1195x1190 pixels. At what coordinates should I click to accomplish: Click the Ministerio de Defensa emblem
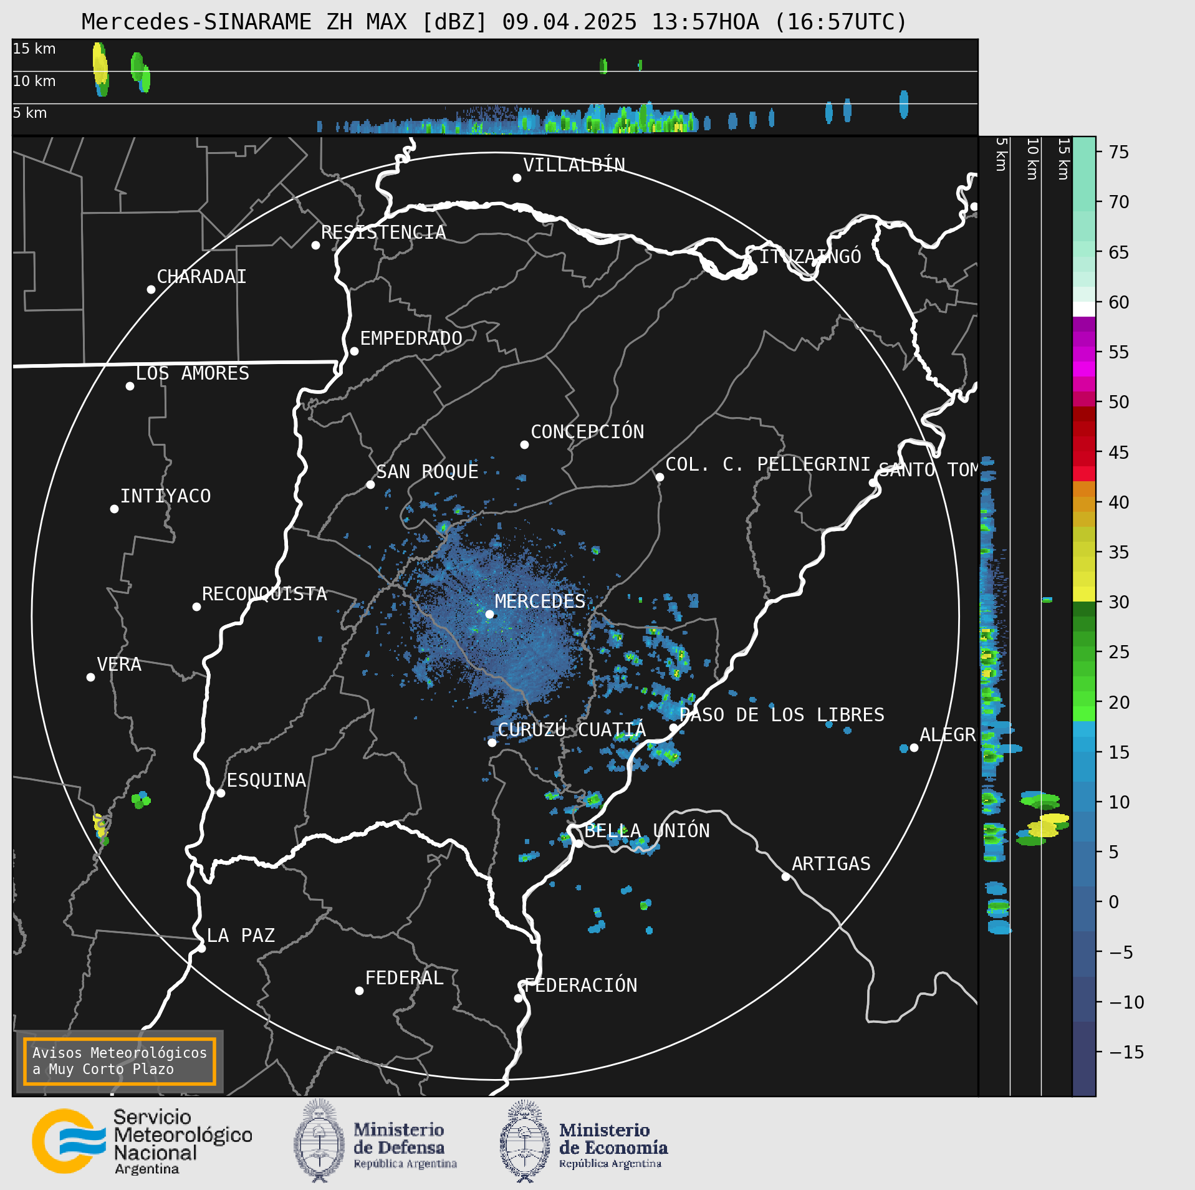[x=319, y=1141]
